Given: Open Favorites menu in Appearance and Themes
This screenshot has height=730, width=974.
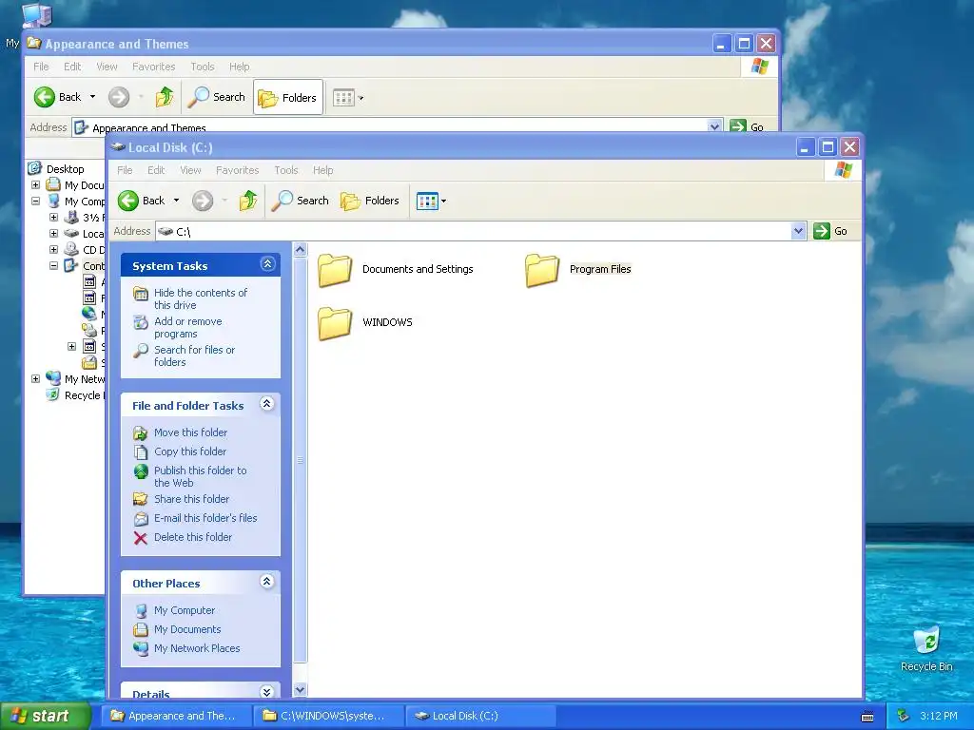Looking at the screenshot, I should tap(153, 67).
